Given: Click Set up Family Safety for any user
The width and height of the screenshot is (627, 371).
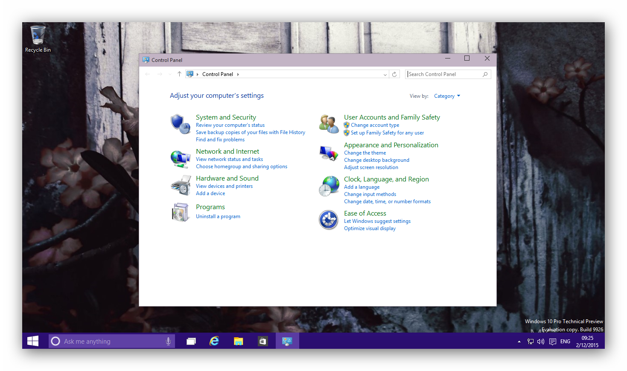Looking at the screenshot, I should pos(387,133).
